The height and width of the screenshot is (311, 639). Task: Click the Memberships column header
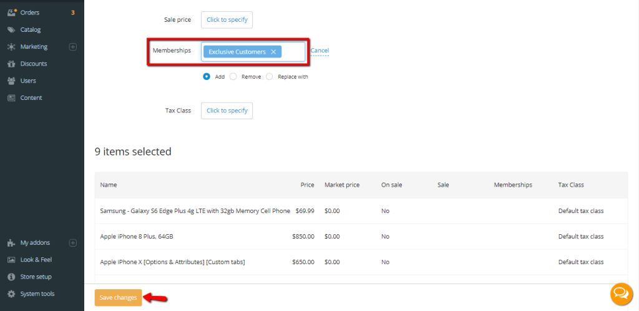pos(513,185)
